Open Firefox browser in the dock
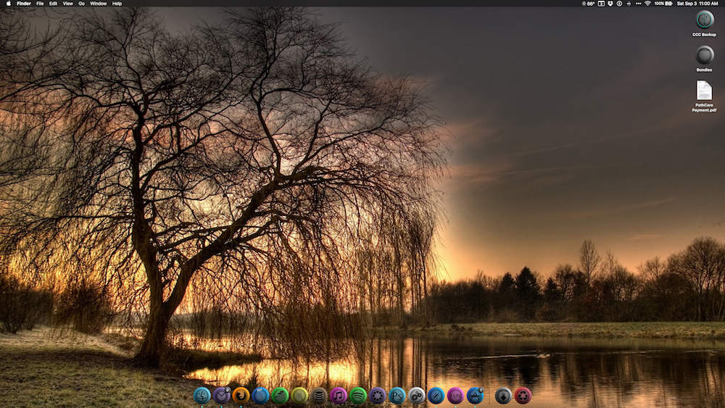This screenshot has width=725, height=408. tap(241, 396)
